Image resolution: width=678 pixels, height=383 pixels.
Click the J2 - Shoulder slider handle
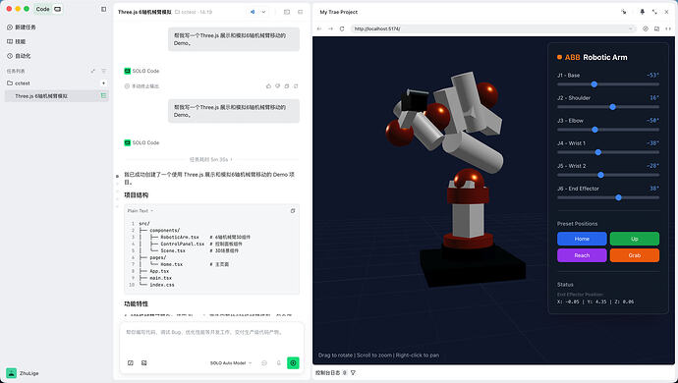[613, 107]
